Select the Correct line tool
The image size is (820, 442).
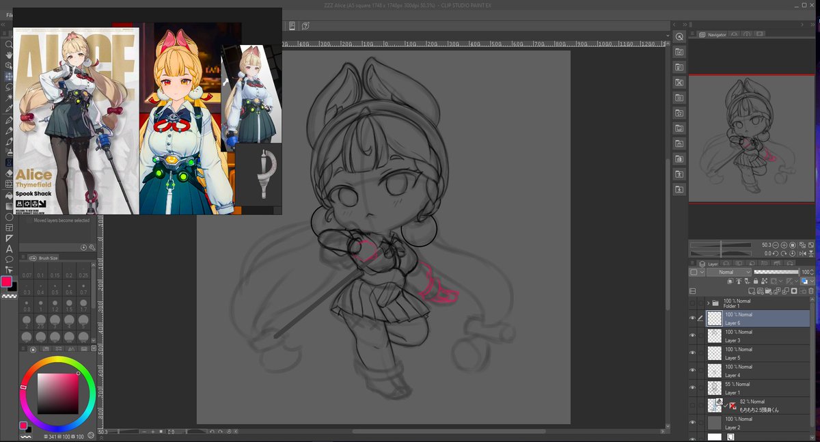click(x=9, y=271)
